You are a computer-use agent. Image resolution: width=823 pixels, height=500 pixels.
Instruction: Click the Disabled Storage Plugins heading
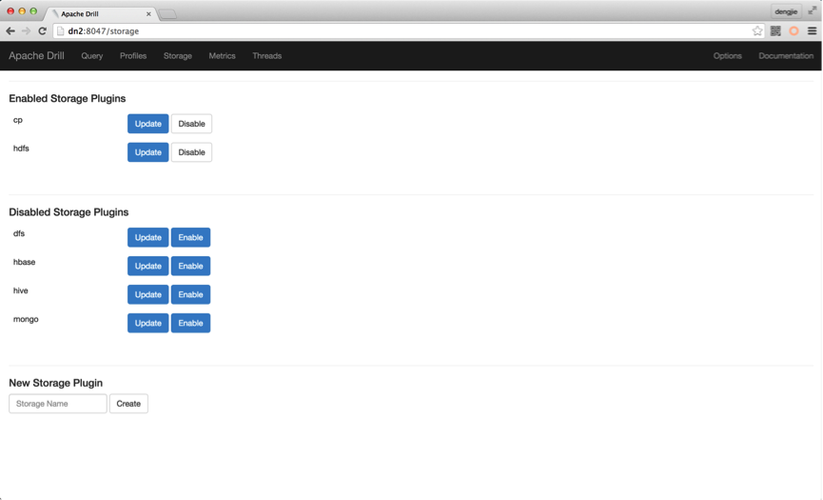[69, 212]
